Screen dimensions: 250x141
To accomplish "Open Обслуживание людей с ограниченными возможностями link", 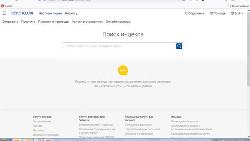I will tap(191, 127).
